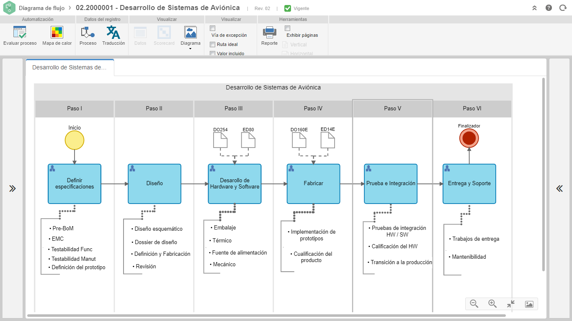The height and width of the screenshot is (321, 572).
Task: Click the ED80 document icon
Action: click(x=248, y=140)
